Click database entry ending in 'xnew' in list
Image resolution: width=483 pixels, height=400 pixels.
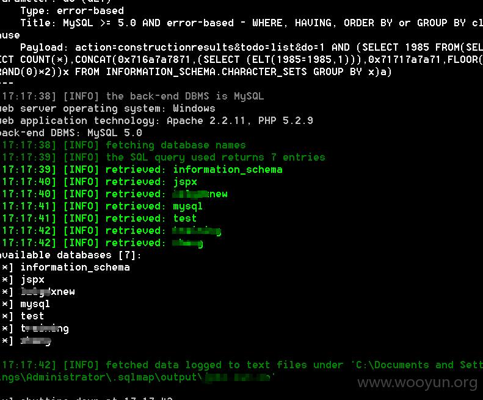[48, 292]
